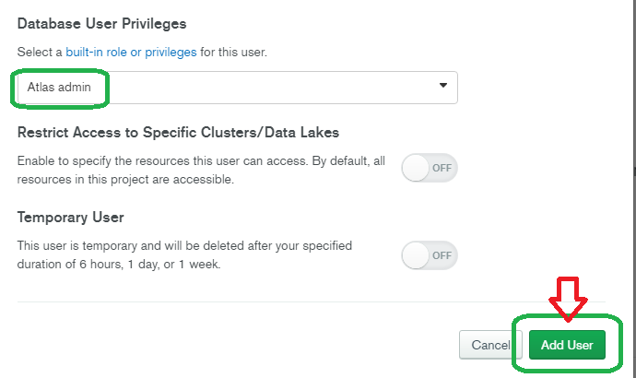The height and width of the screenshot is (378, 636).
Task: Click the "for this user." text
Action: click(233, 53)
